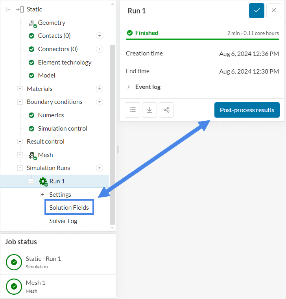Click the share run icon
286x299 pixels.
[166, 110]
